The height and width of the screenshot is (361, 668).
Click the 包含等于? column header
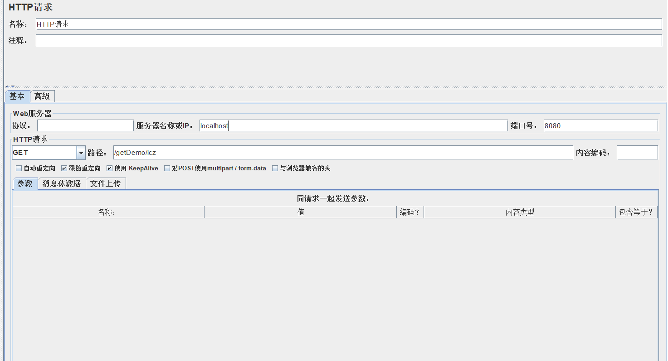[x=637, y=212]
